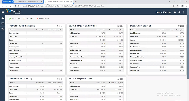The image size is (189, 101).
Task: Open the Chrome three-dot menu
Action: click(x=186, y=6)
